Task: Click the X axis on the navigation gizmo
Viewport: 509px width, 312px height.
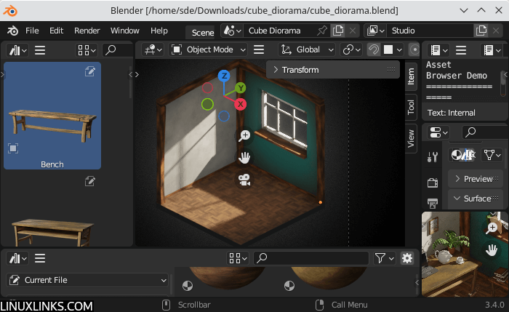Action: click(x=240, y=105)
